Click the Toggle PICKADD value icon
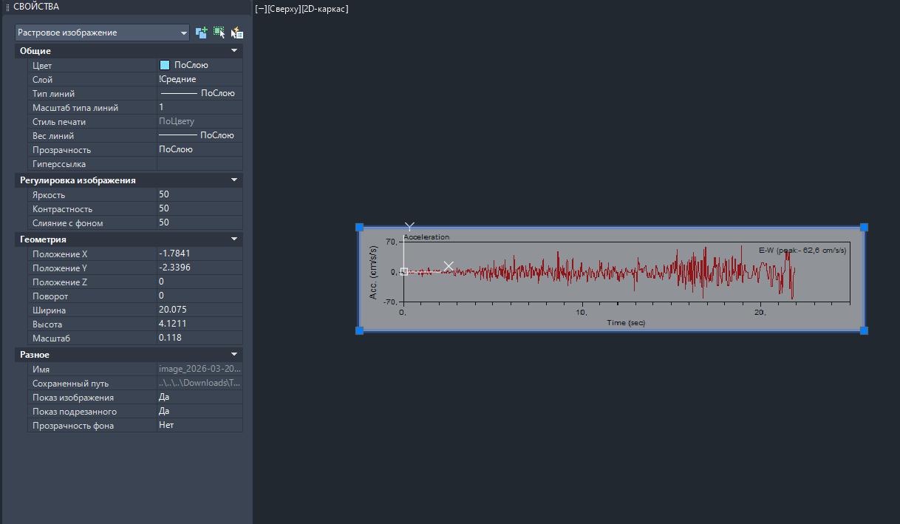The image size is (900, 524). click(x=201, y=33)
